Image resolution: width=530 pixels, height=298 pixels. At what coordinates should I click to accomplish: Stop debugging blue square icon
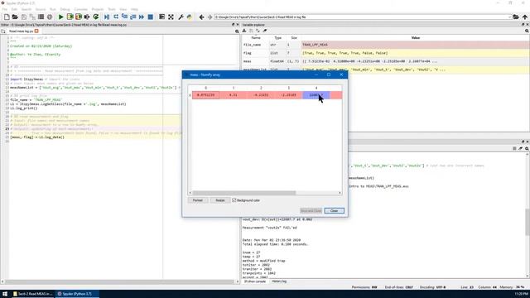point(151,17)
